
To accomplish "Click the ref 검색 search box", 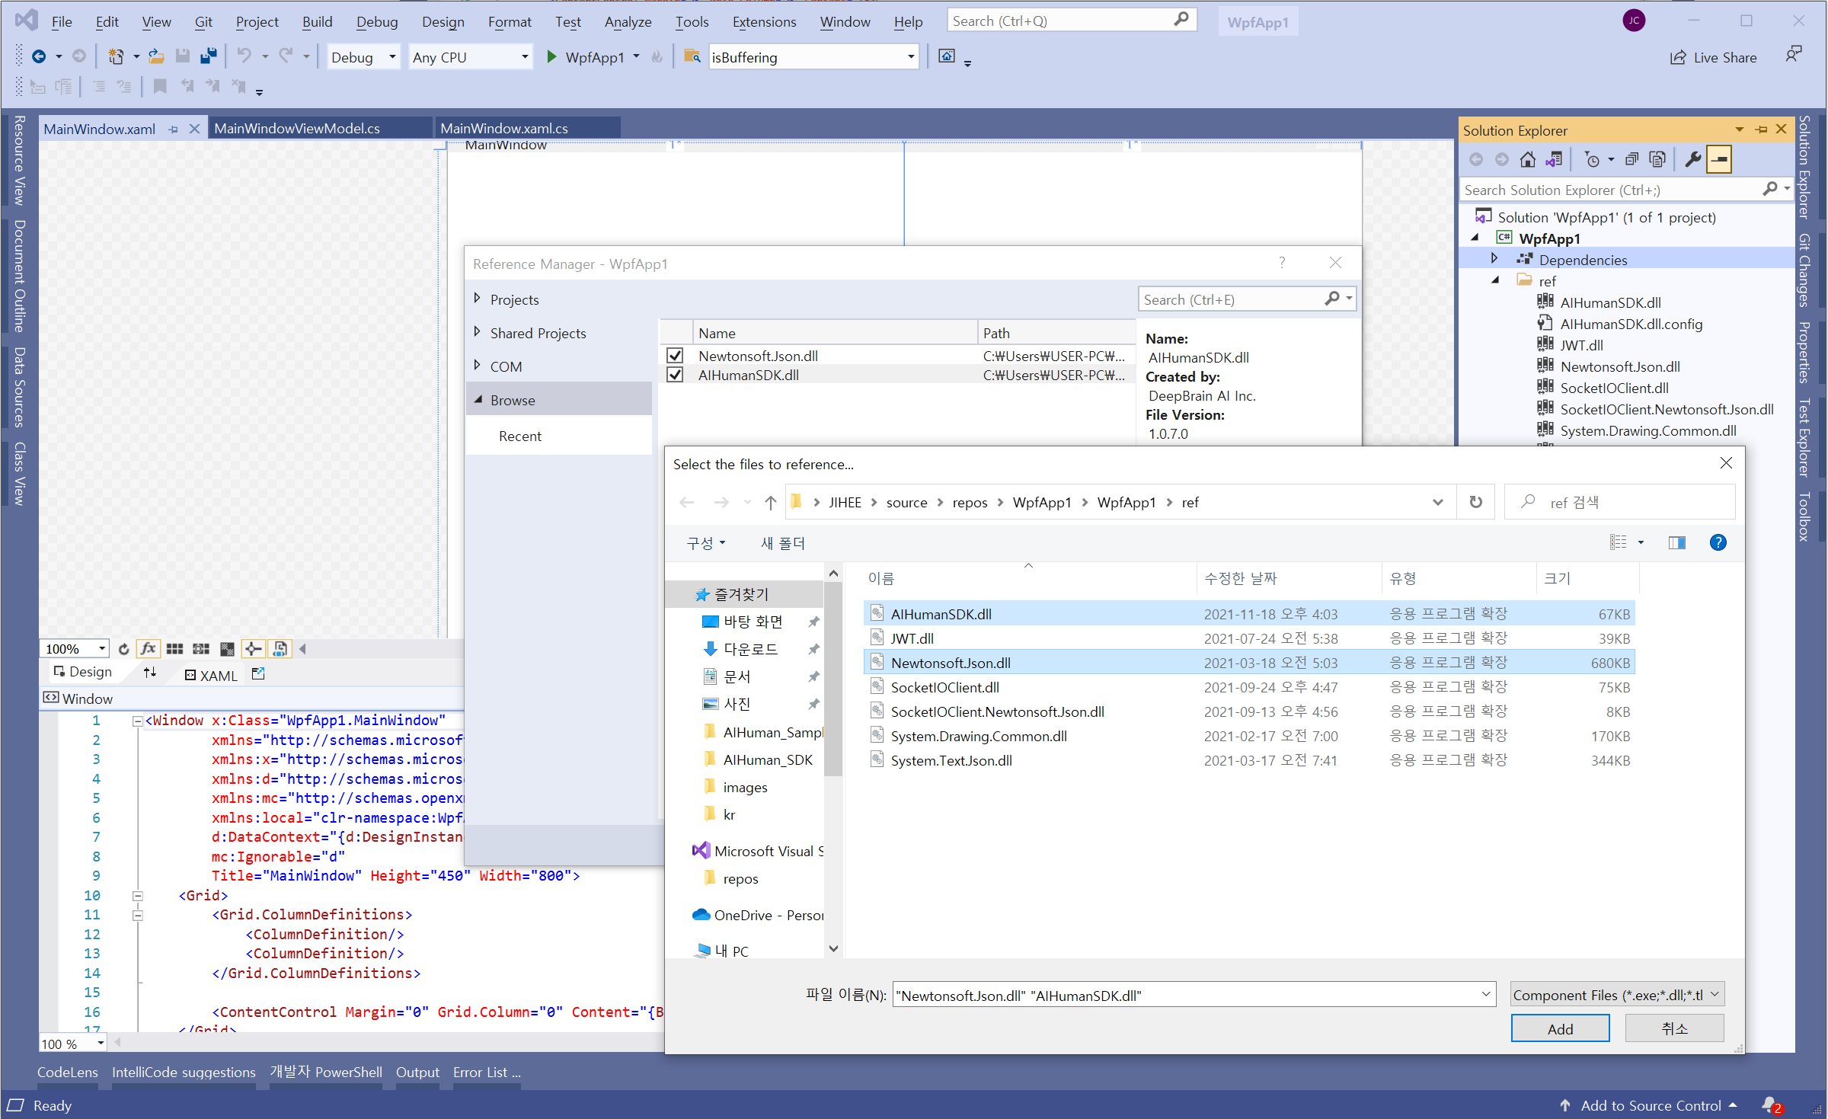I will pos(1619,502).
